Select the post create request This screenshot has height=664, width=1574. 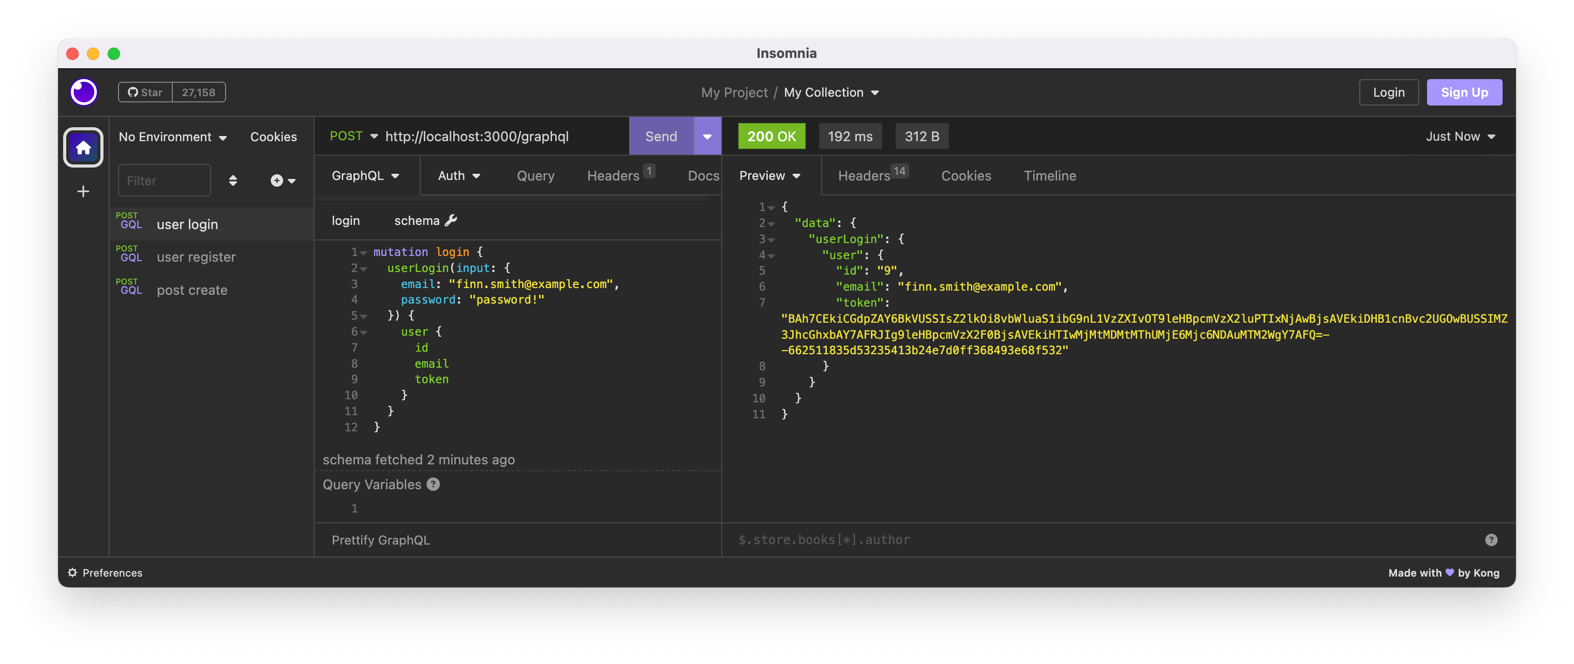212,290
